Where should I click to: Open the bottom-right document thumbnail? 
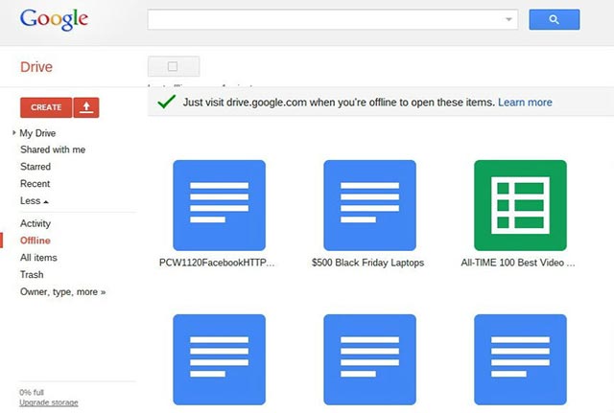[x=520, y=359]
